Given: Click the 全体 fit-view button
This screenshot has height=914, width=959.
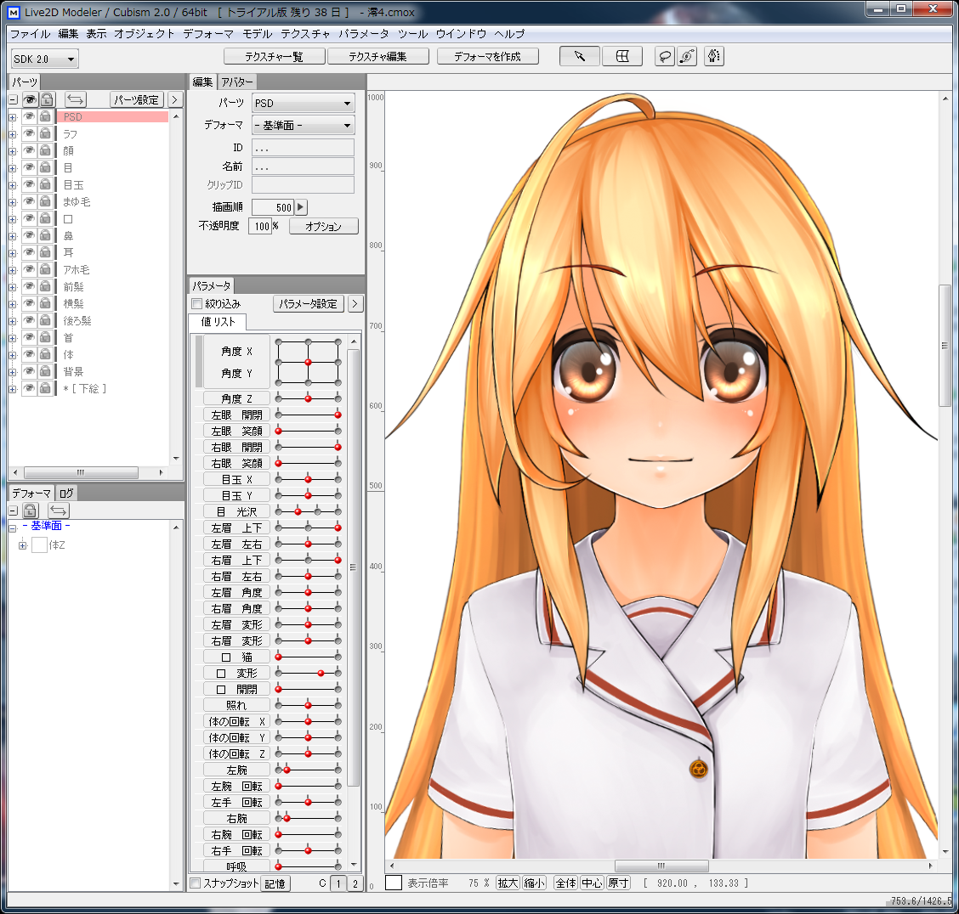Looking at the screenshot, I should 565,883.
